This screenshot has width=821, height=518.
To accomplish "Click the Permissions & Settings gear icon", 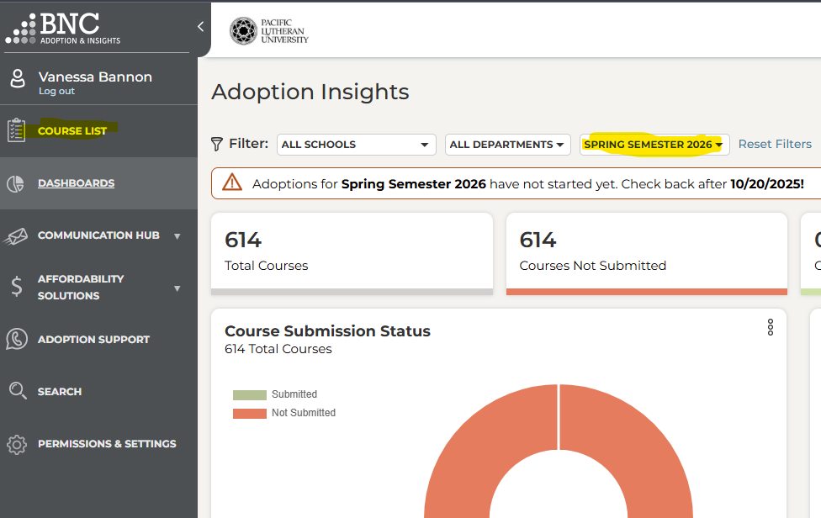I will pyautogui.click(x=17, y=444).
